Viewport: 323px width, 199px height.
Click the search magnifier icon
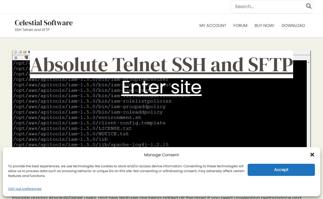(309, 6)
